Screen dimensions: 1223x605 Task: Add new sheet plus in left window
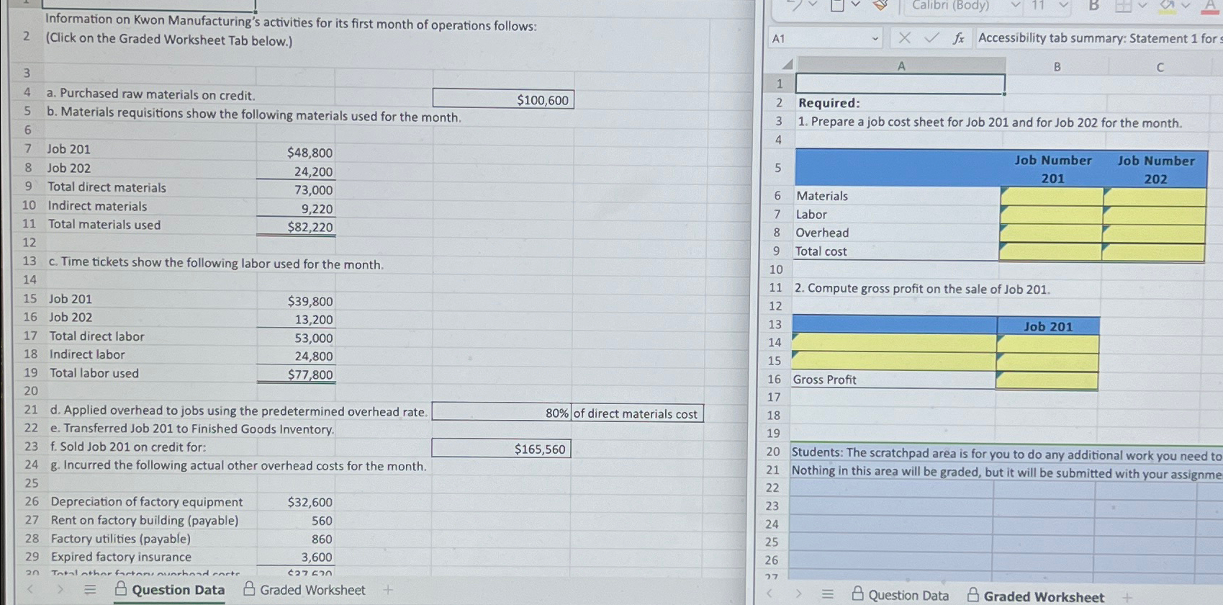click(388, 590)
